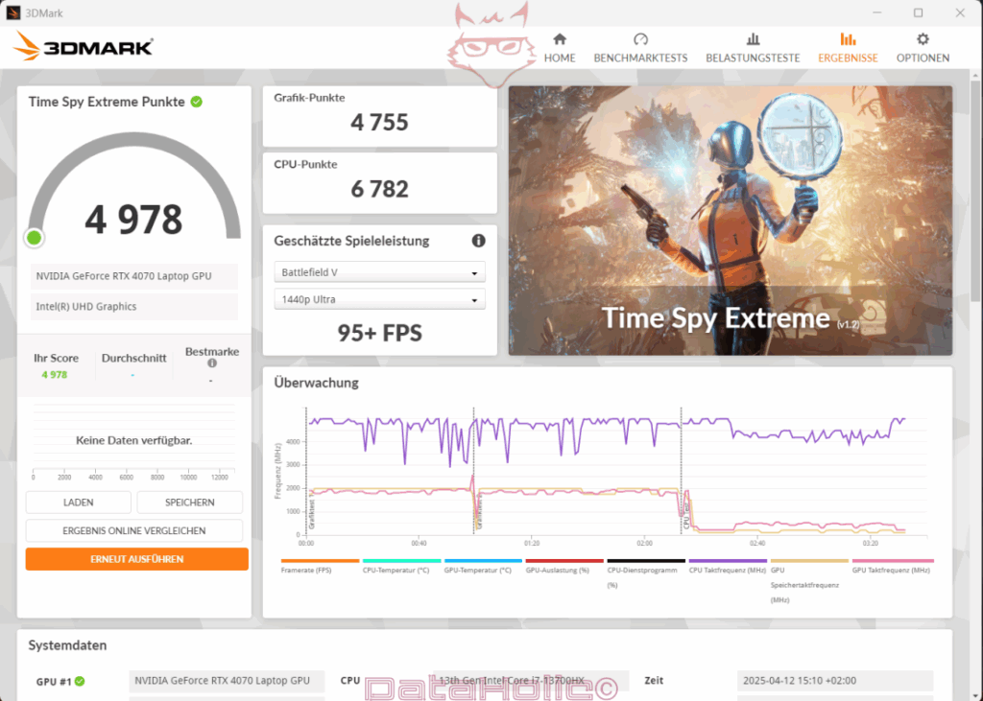Click the green check next to GPU #1

click(80, 681)
